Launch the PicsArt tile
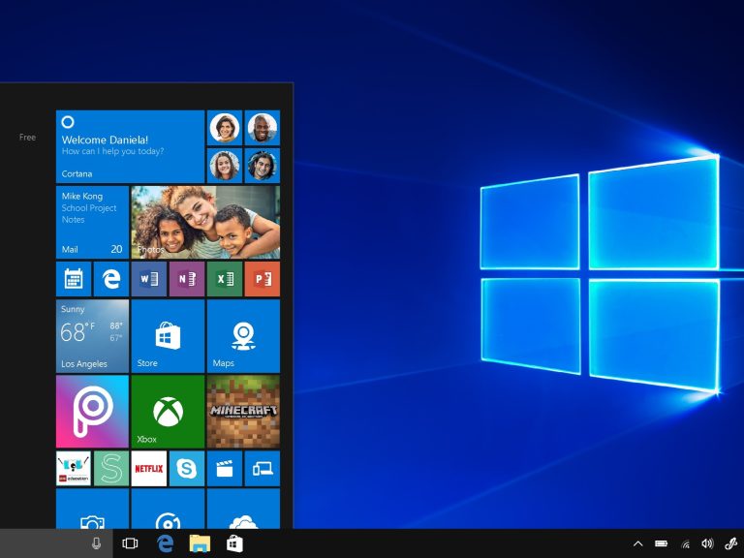Screen dimensions: 744x558 click(x=93, y=412)
